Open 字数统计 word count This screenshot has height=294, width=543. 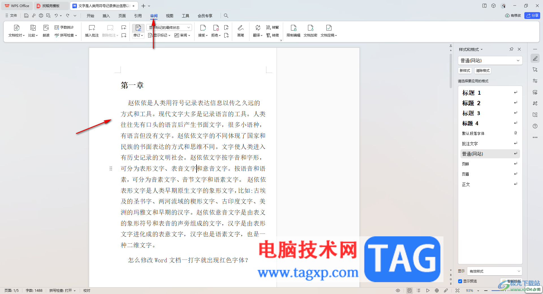click(x=64, y=27)
